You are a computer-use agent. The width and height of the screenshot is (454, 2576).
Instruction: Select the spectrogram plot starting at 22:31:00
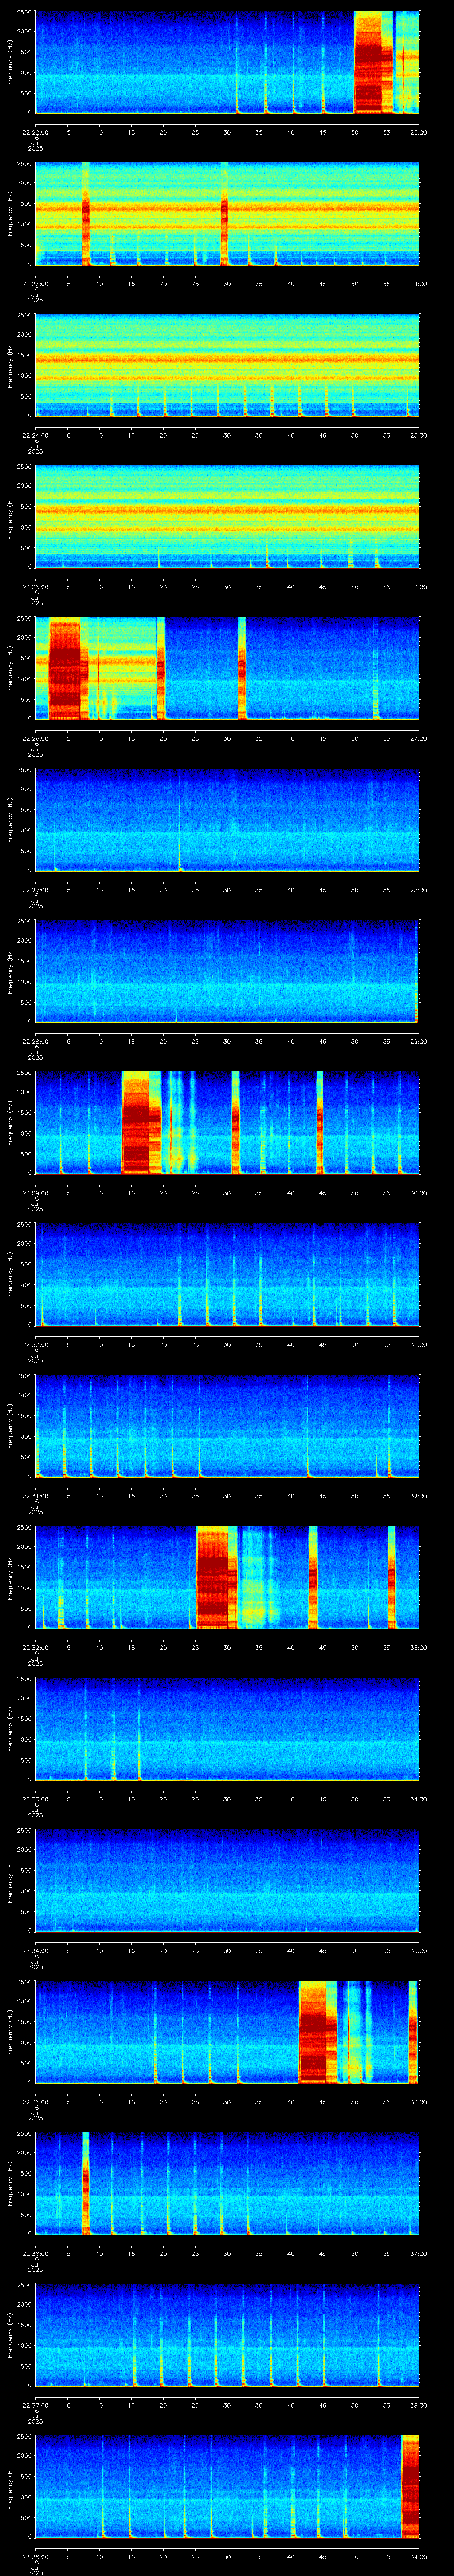(227, 1425)
